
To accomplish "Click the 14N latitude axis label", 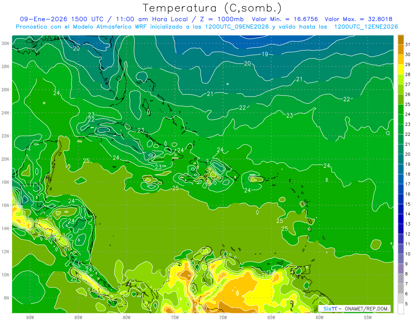I will (6, 228).
